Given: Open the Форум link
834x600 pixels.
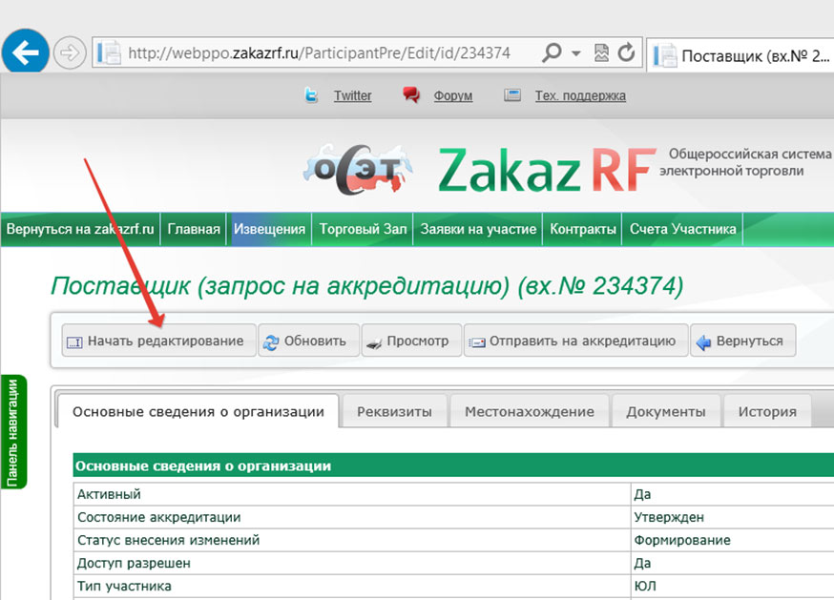Looking at the screenshot, I should click(x=453, y=95).
